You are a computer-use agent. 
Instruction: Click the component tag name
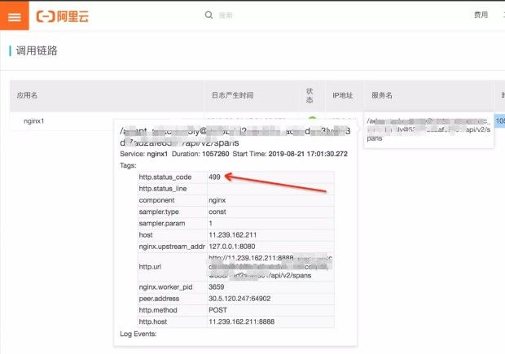156,200
